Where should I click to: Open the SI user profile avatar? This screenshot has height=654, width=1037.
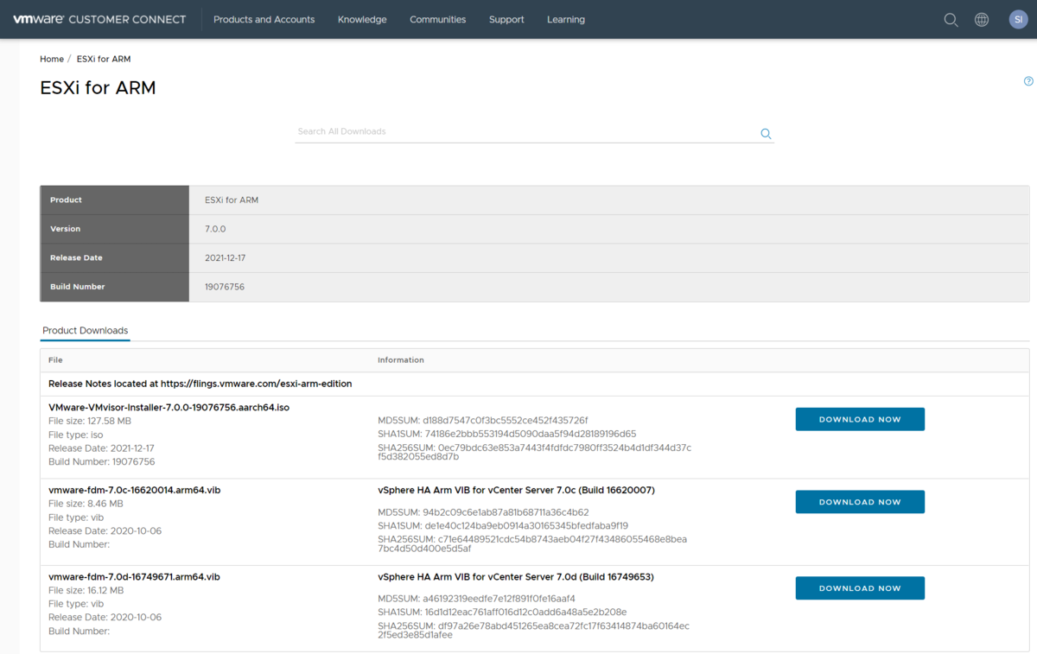pos(1018,20)
